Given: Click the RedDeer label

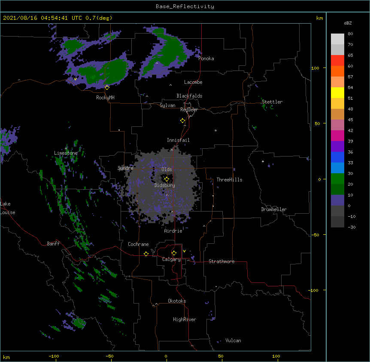Looking at the screenshot, I should 189,110.
